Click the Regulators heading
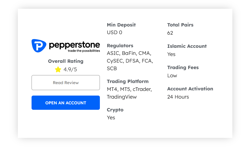Image resolution: width=245 pixels, height=148 pixels. pyautogui.click(x=120, y=46)
